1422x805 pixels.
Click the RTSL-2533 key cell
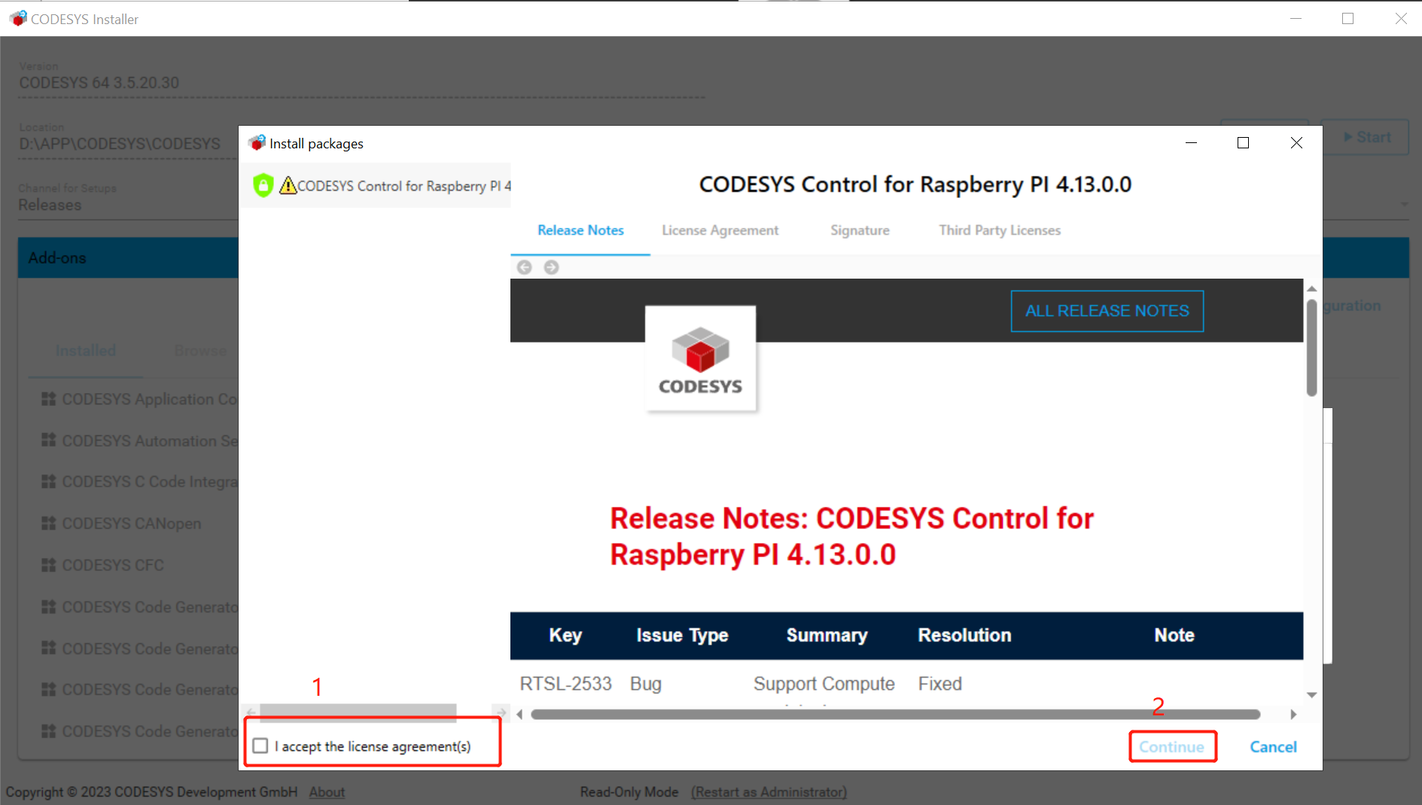[x=565, y=683]
